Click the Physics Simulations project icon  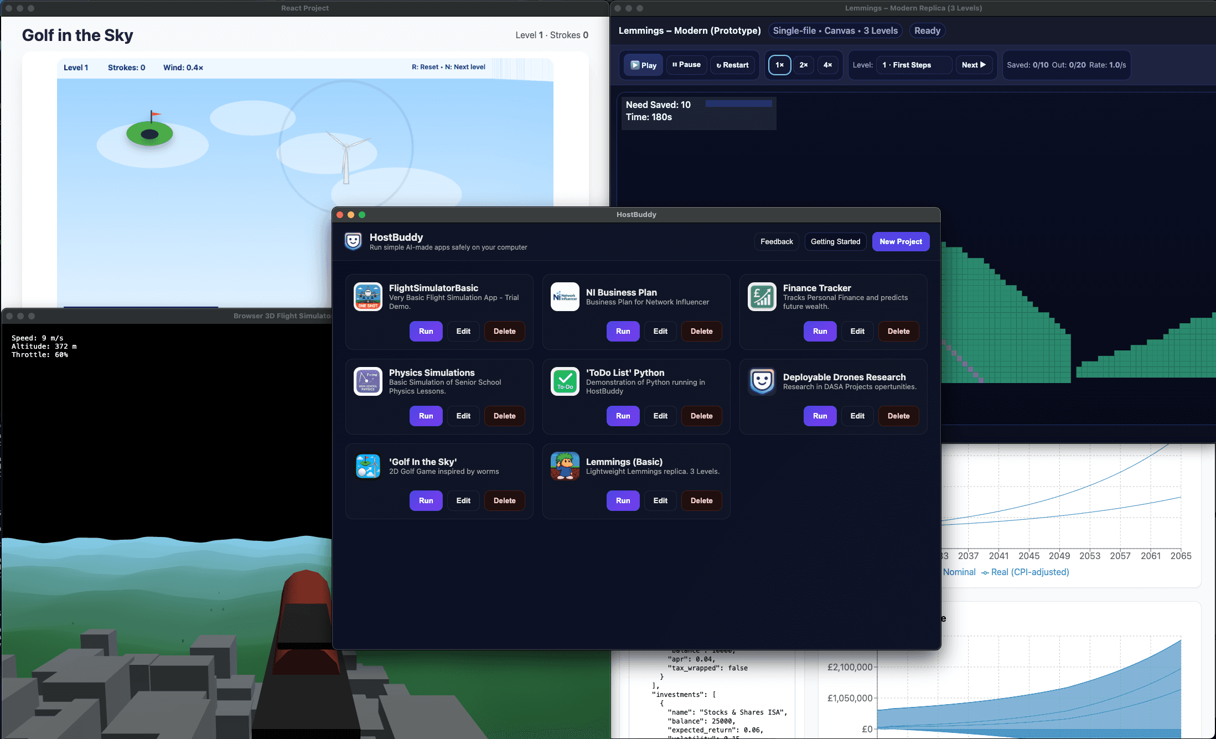tap(368, 381)
